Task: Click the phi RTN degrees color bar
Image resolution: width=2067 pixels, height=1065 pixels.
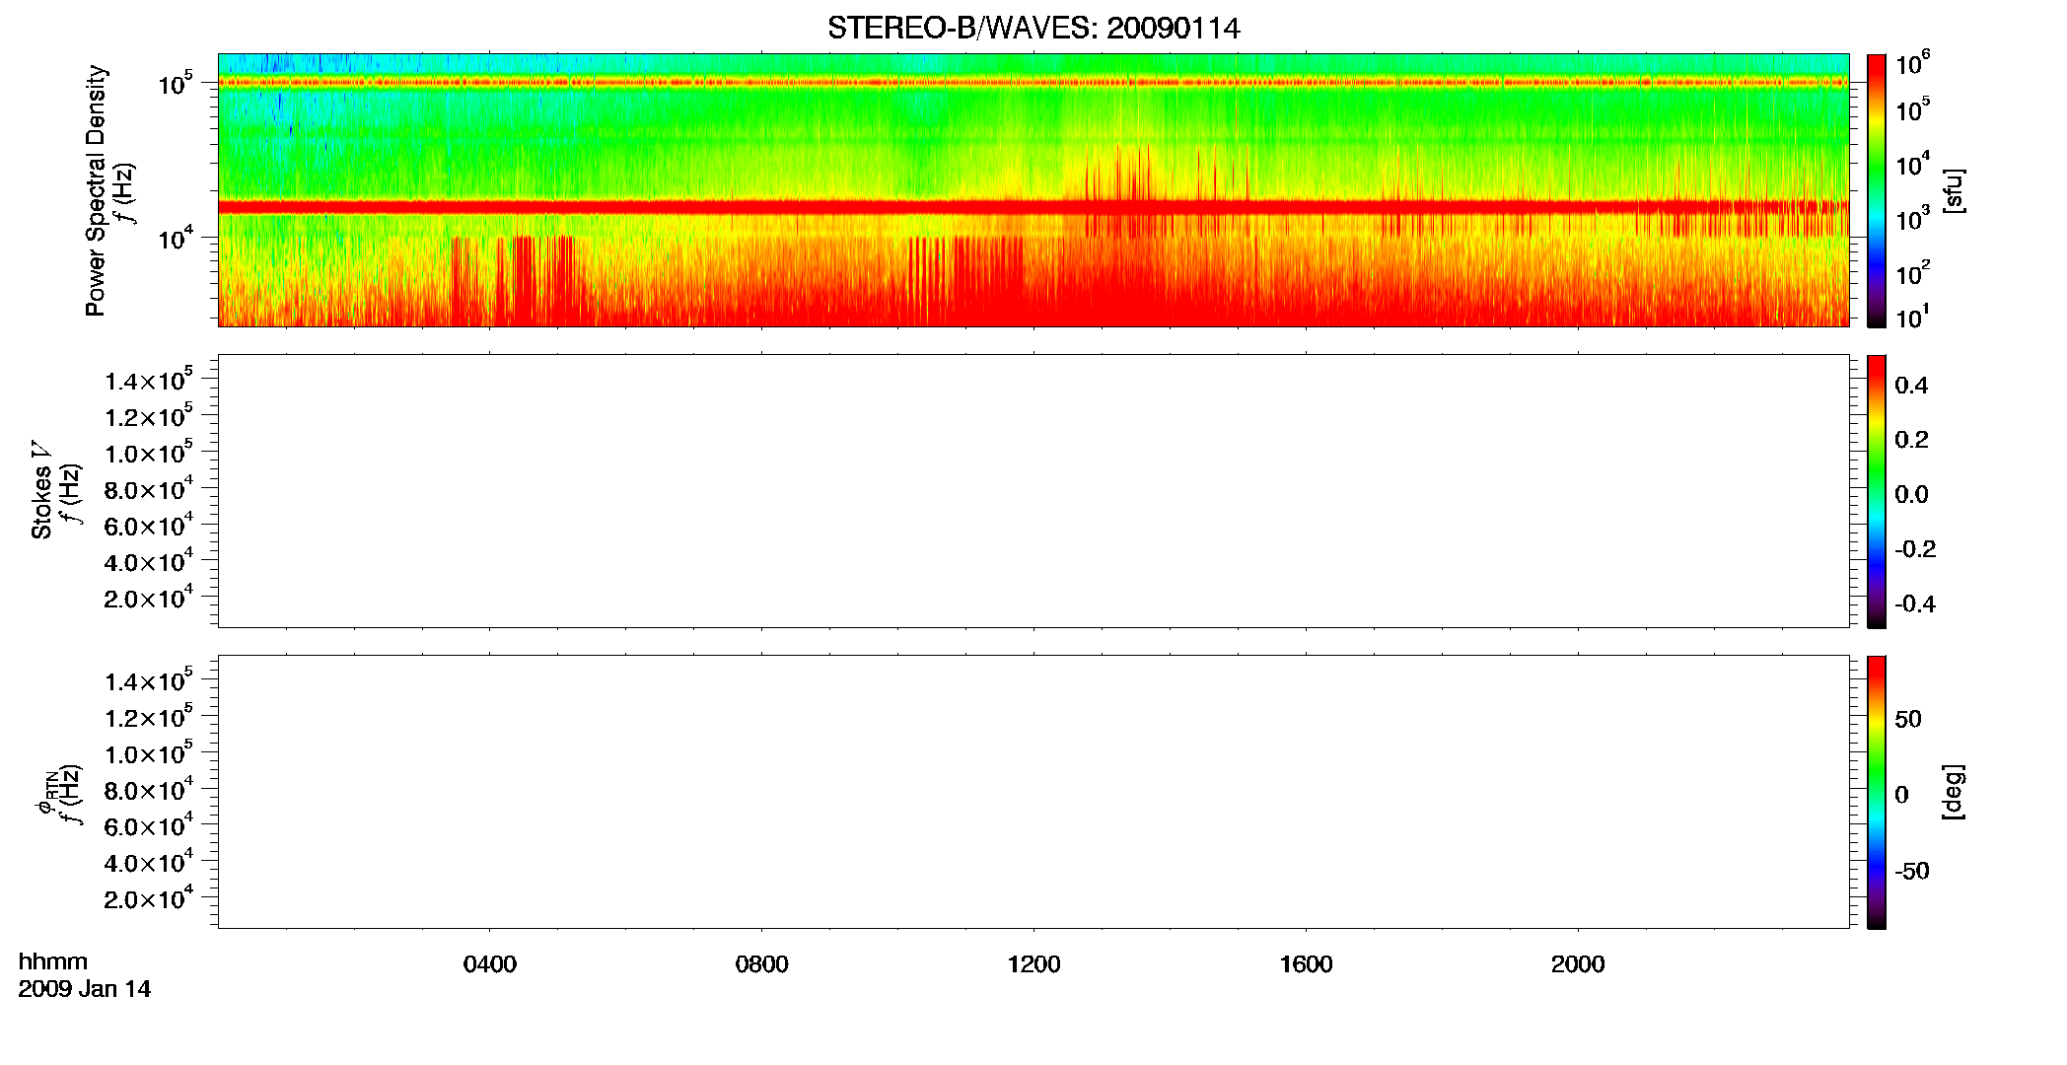Action: [1877, 792]
